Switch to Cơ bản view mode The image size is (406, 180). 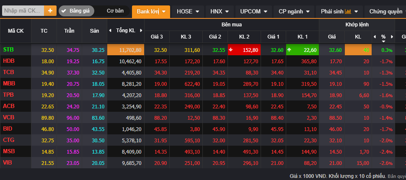click(x=115, y=11)
